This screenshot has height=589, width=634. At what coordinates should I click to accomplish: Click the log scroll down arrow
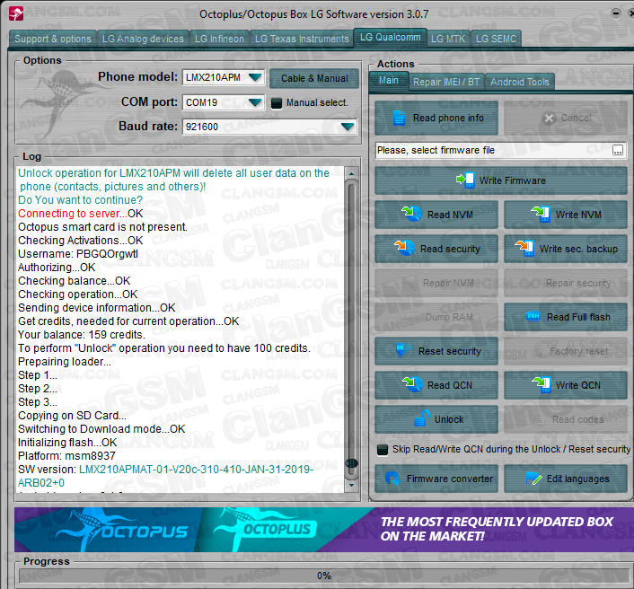tap(351, 485)
